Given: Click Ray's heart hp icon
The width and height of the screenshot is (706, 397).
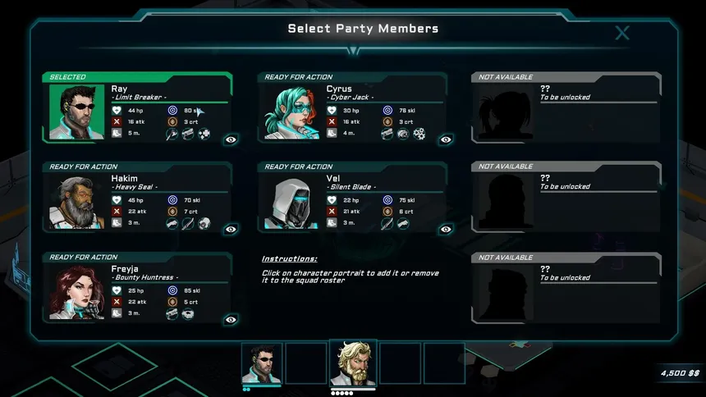Looking at the screenshot, I should pos(117,110).
